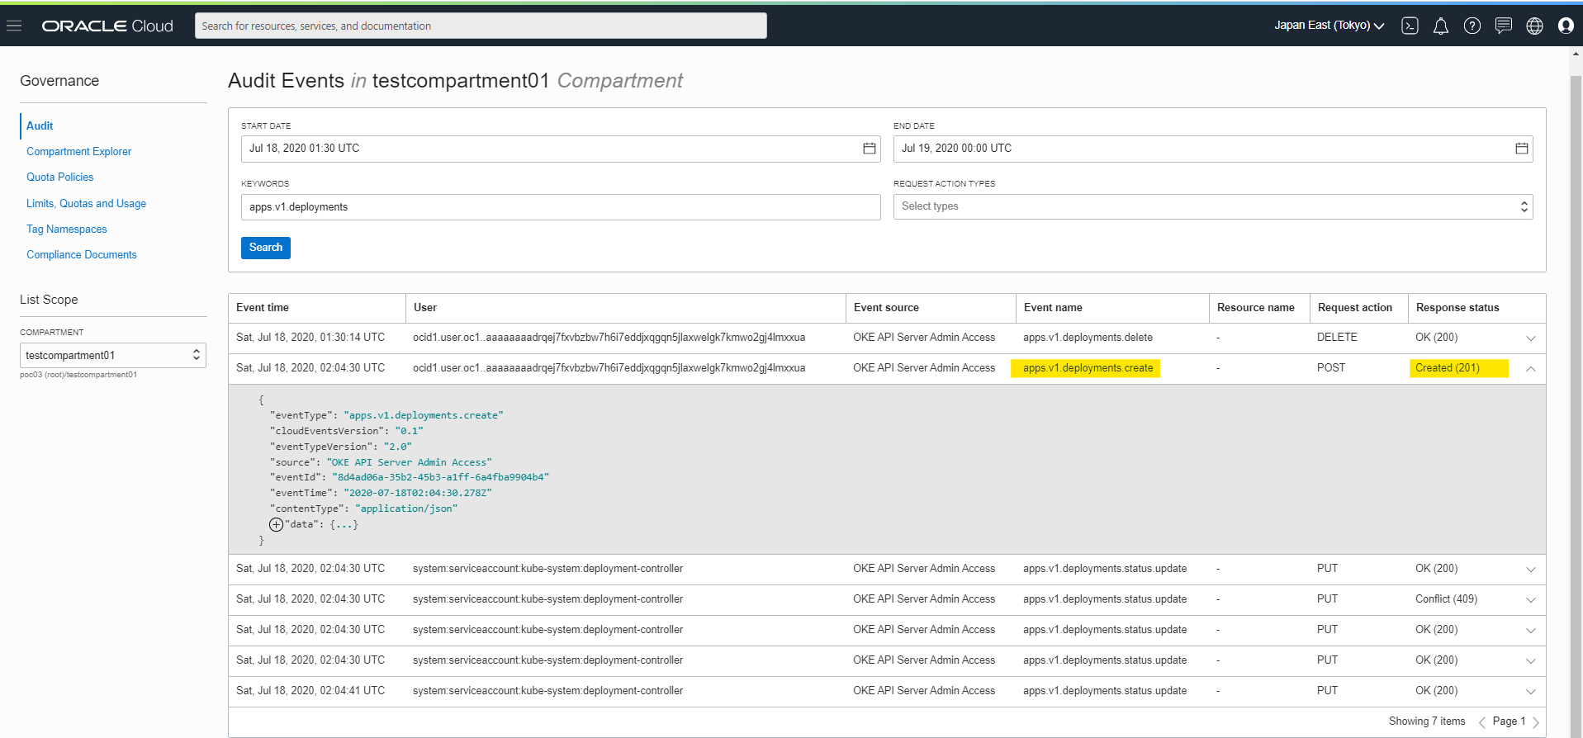Expand the Conflict (409) event row
Image resolution: width=1583 pixels, height=738 pixels.
point(1531,600)
